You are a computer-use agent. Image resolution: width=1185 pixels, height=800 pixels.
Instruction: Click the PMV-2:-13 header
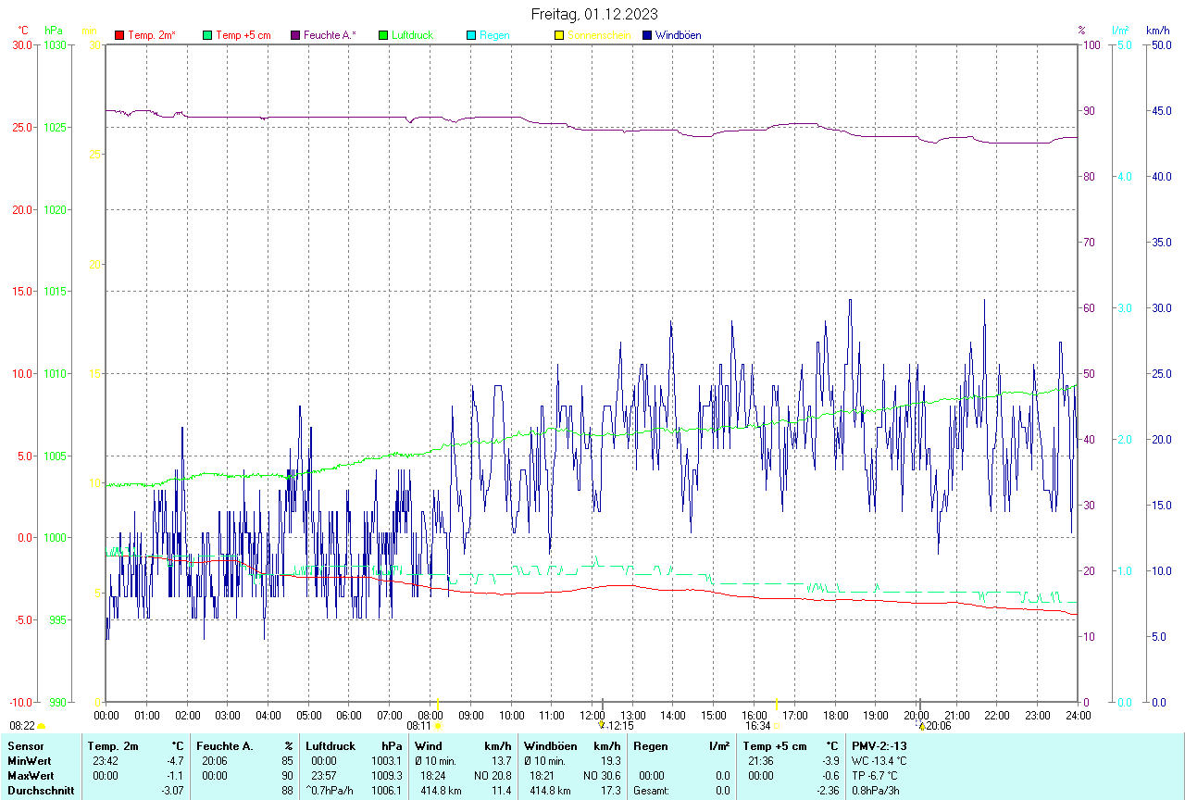point(879,746)
